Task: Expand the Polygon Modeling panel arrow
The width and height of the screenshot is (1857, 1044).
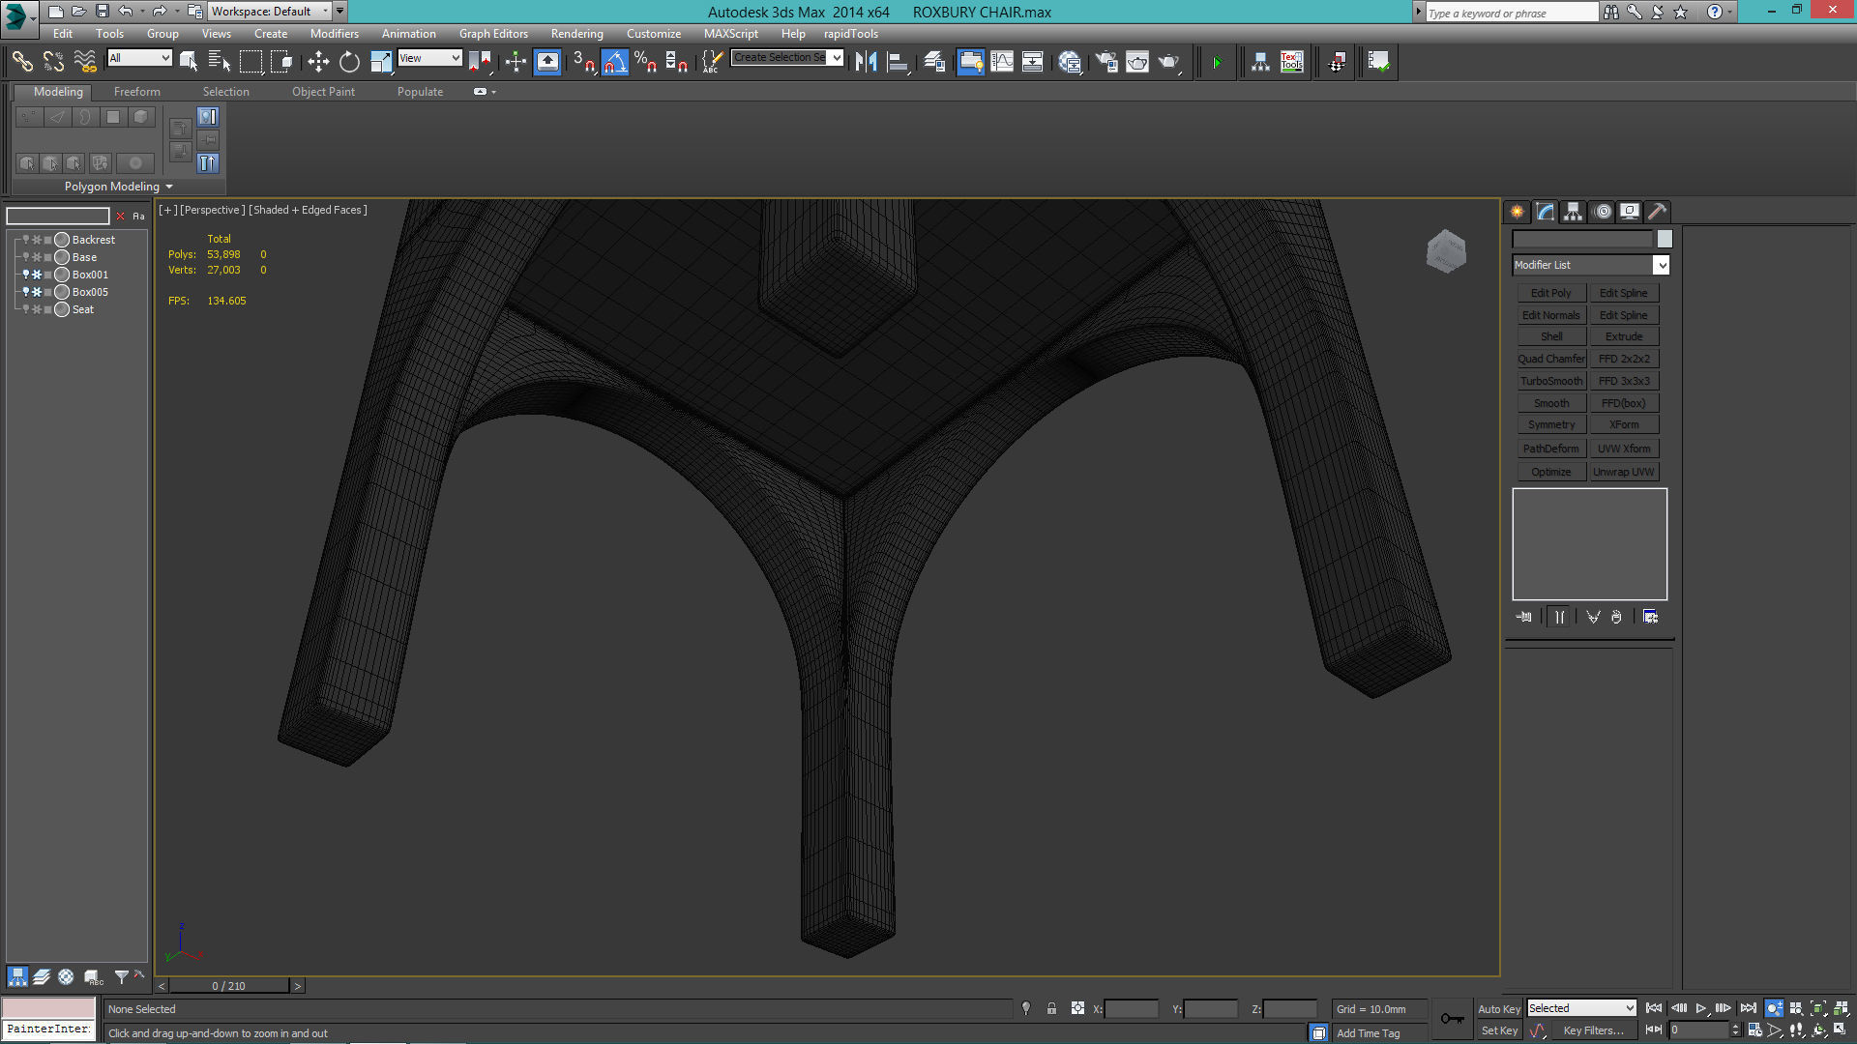Action: (169, 187)
